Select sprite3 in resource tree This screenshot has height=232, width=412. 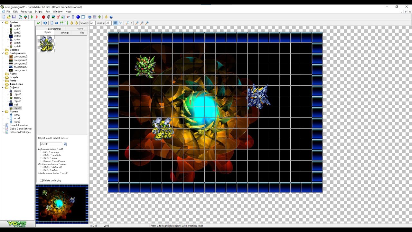[x=17, y=36]
